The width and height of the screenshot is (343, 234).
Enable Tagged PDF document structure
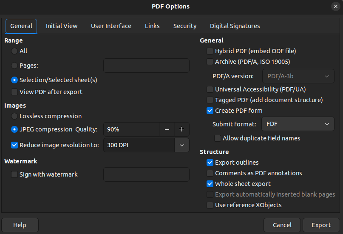click(210, 100)
